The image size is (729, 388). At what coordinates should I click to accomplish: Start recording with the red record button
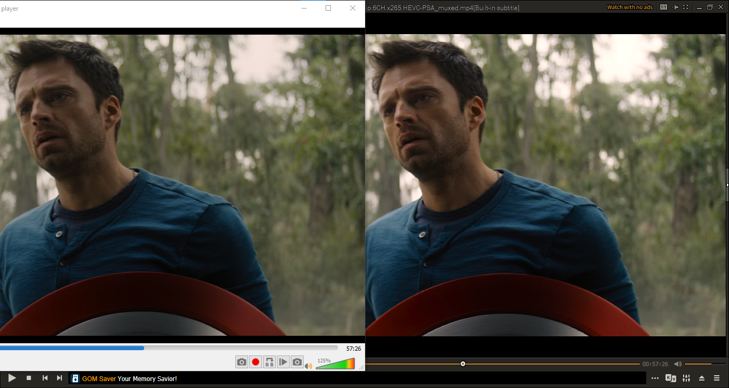point(256,362)
